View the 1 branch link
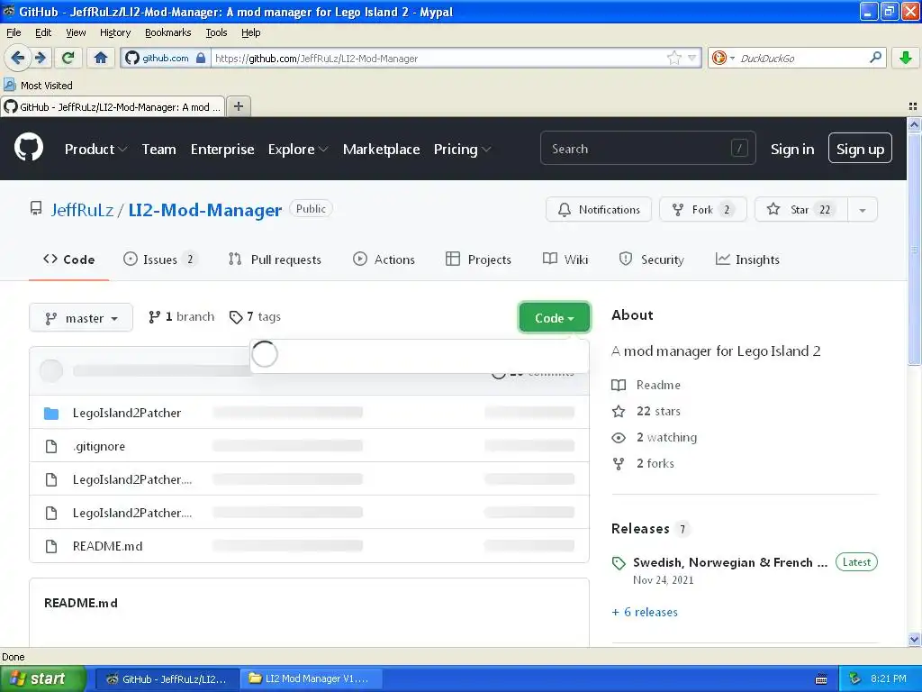 (x=181, y=317)
